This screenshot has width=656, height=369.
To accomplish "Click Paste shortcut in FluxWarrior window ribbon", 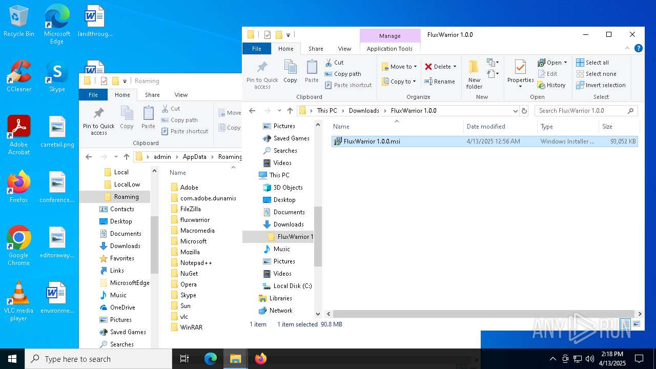I will click(x=348, y=85).
